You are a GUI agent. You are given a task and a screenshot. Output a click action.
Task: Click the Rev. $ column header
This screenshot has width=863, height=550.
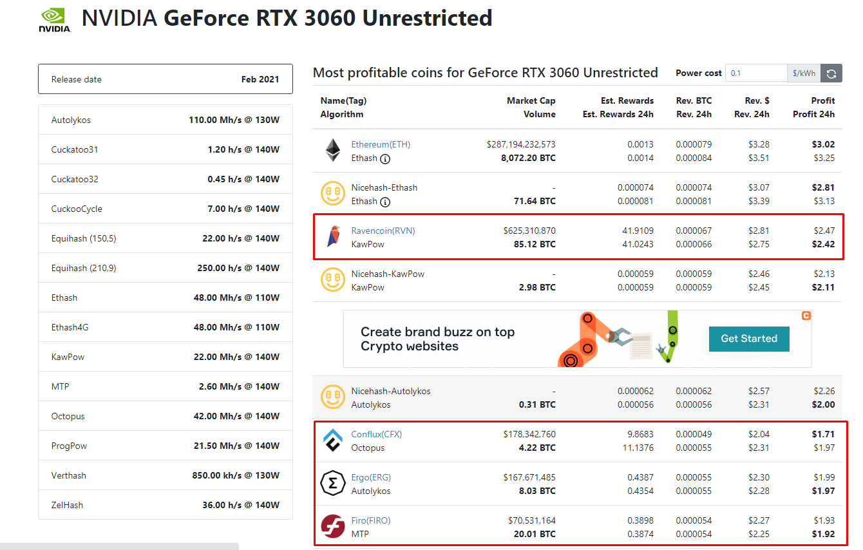click(x=757, y=100)
